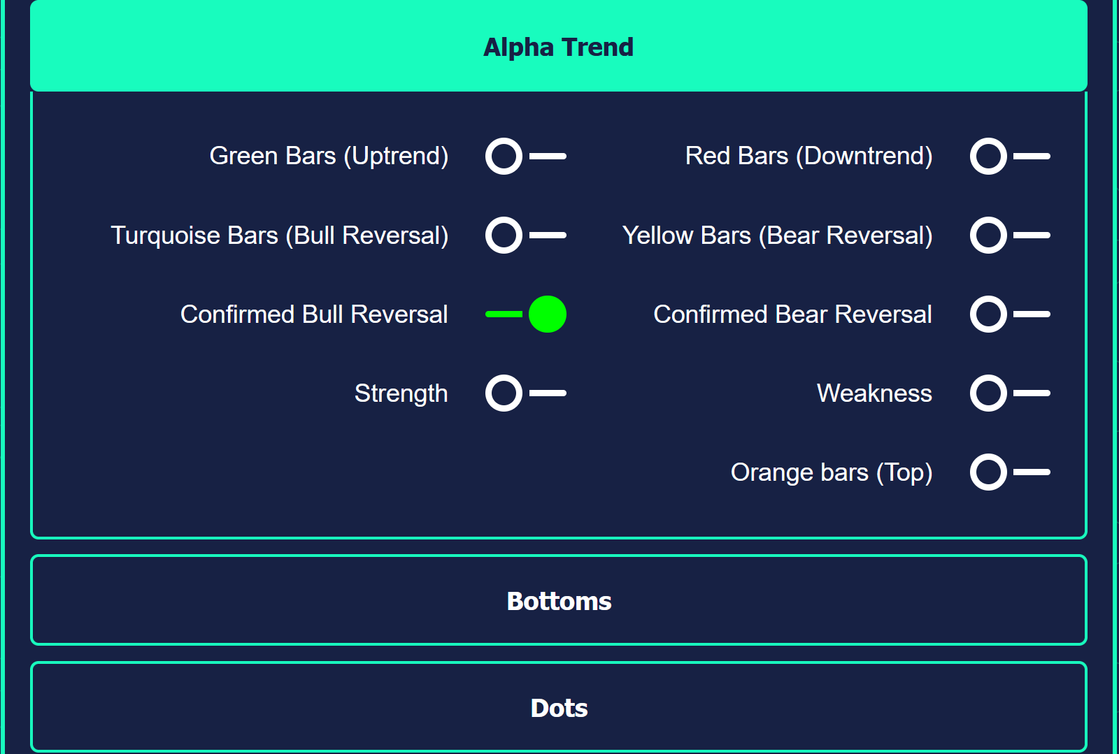Disable the Confirmed Bull Reversal toggle
This screenshot has height=754, width=1119.
526,314
